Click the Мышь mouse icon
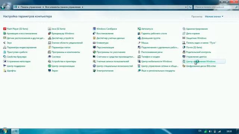The image size is (239, 134). click(139, 43)
